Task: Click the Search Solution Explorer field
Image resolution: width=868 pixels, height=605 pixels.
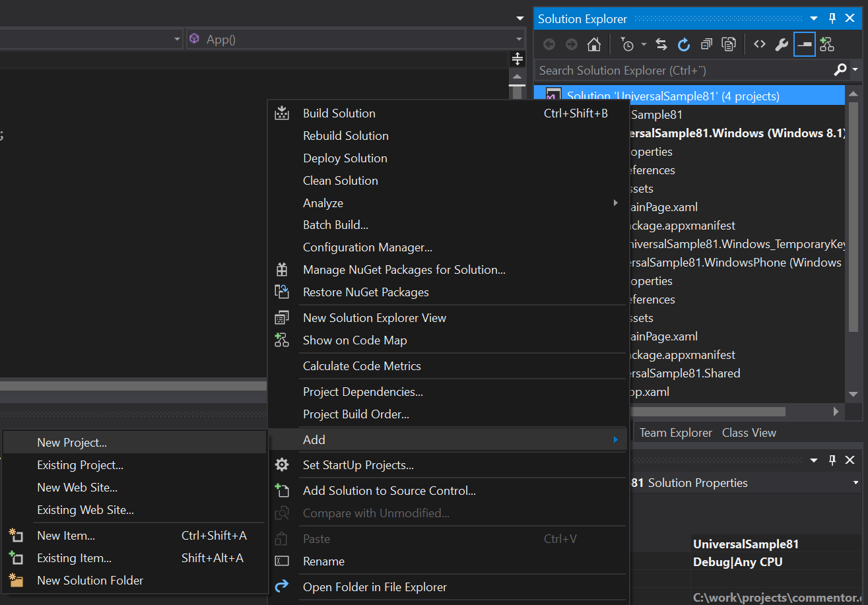Action: coord(683,70)
